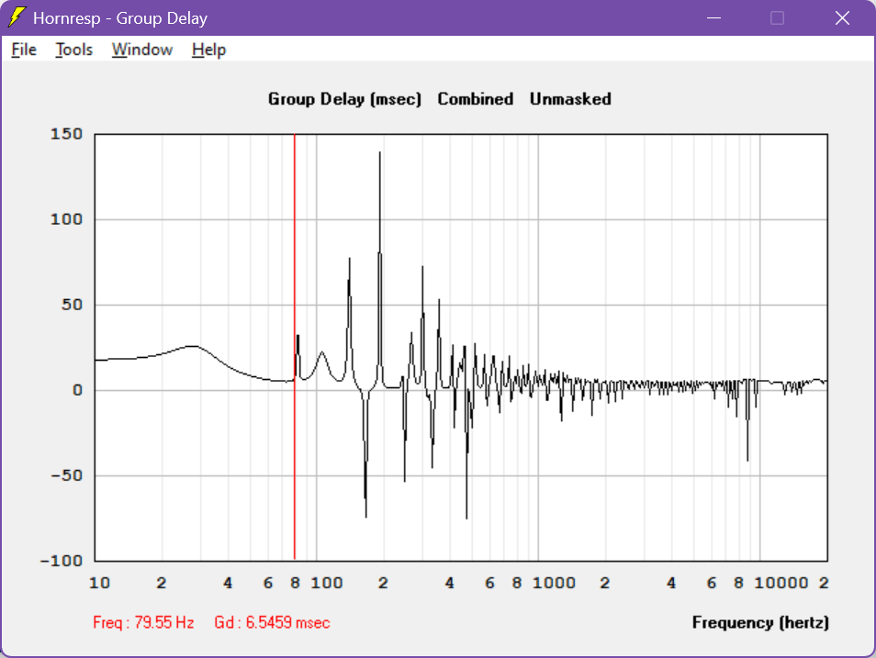The height and width of the screenshot is (658, 876).
Task: Click the 1000 x-axis frequency label
Action: pyautogui.click(x=554, y=583)
